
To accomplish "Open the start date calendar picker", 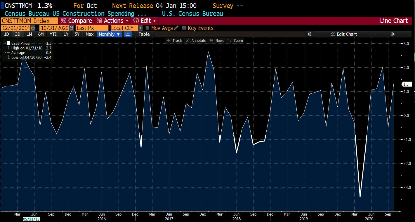I will point(33,28).
